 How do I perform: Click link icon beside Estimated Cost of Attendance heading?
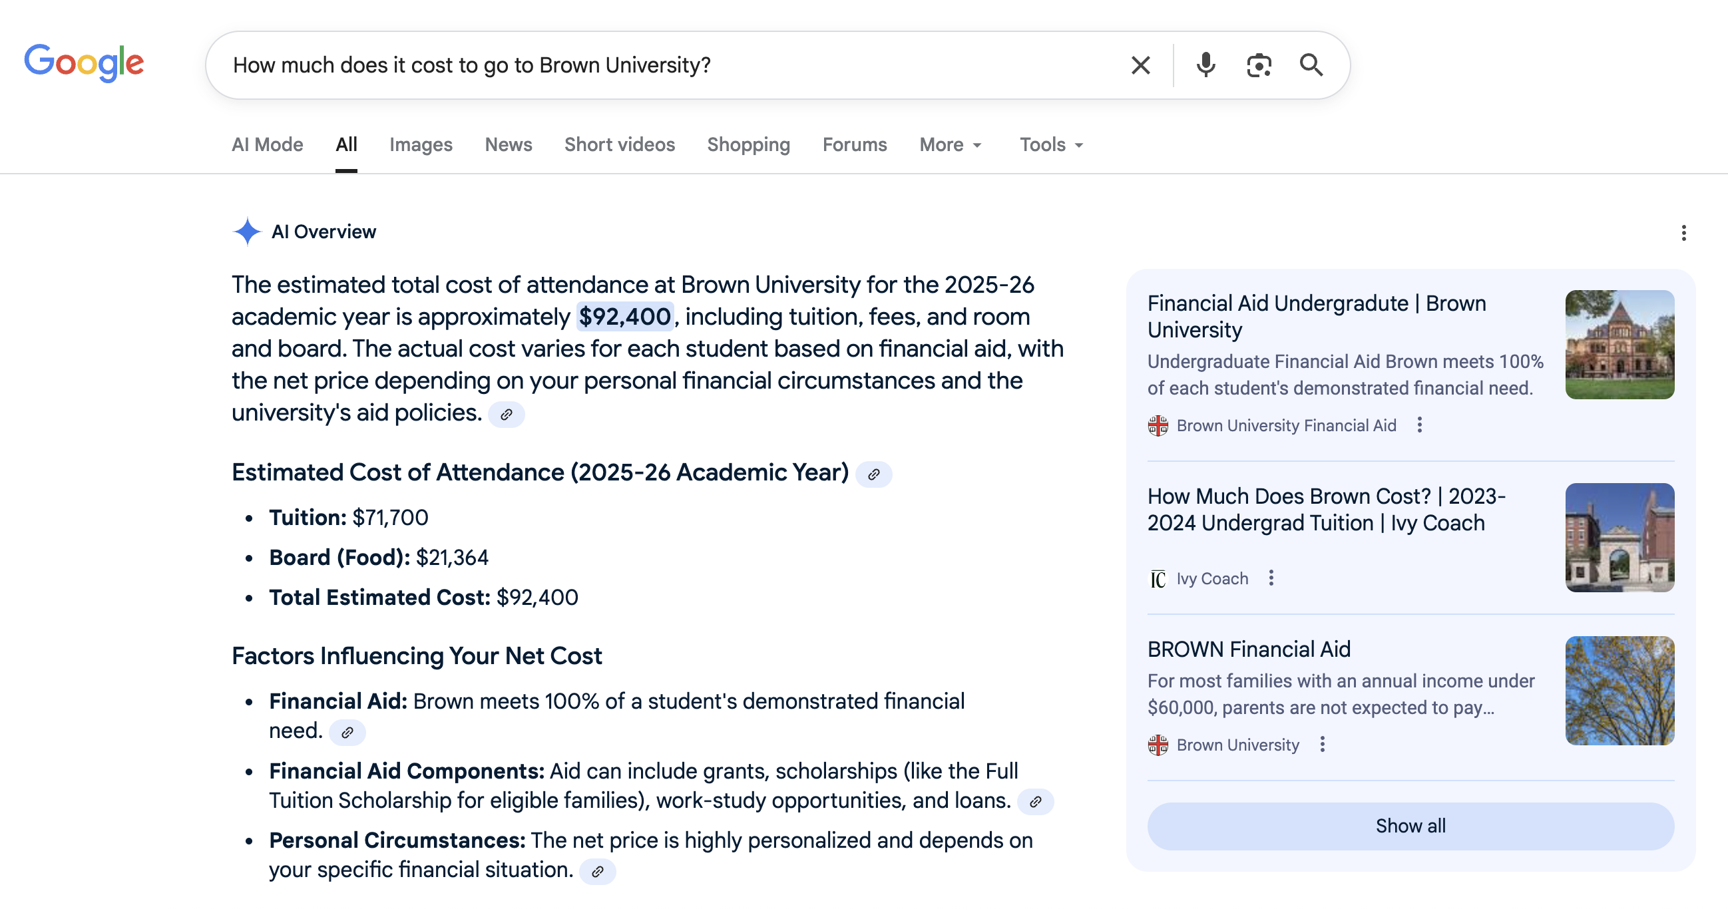873,474
